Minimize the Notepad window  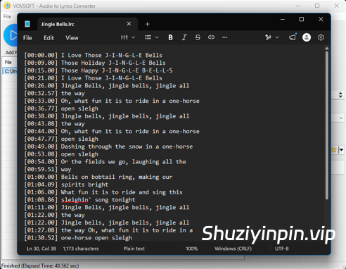point(283,19)
